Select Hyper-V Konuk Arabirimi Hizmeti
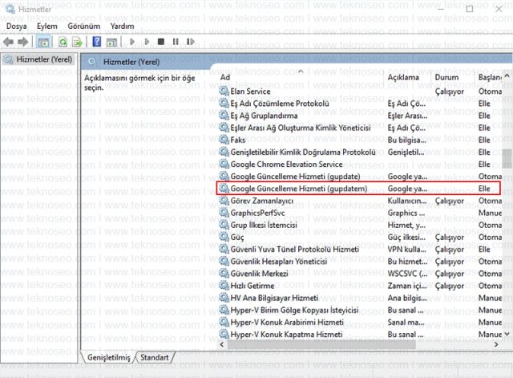 click(360, 323)
